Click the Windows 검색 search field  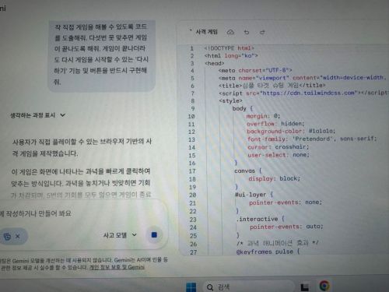(249, 287)
